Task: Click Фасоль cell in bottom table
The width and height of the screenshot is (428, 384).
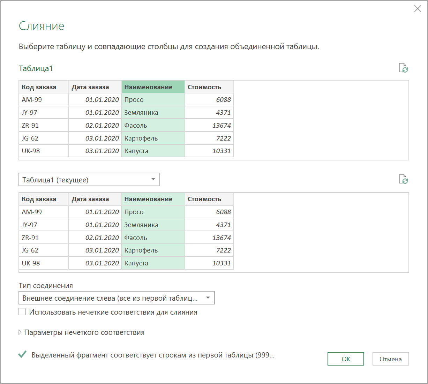Action: tap(153, 238)
